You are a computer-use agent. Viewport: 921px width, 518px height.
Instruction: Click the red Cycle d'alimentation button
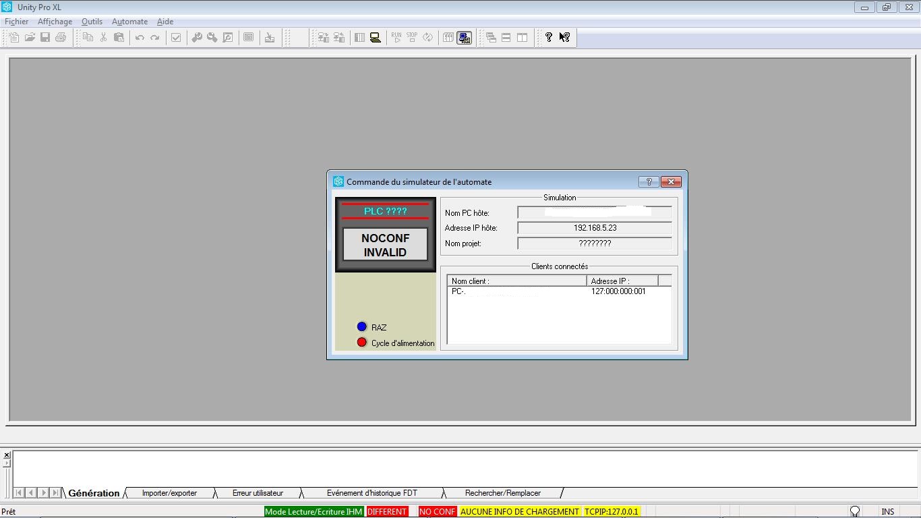click(x=361, y=343)
